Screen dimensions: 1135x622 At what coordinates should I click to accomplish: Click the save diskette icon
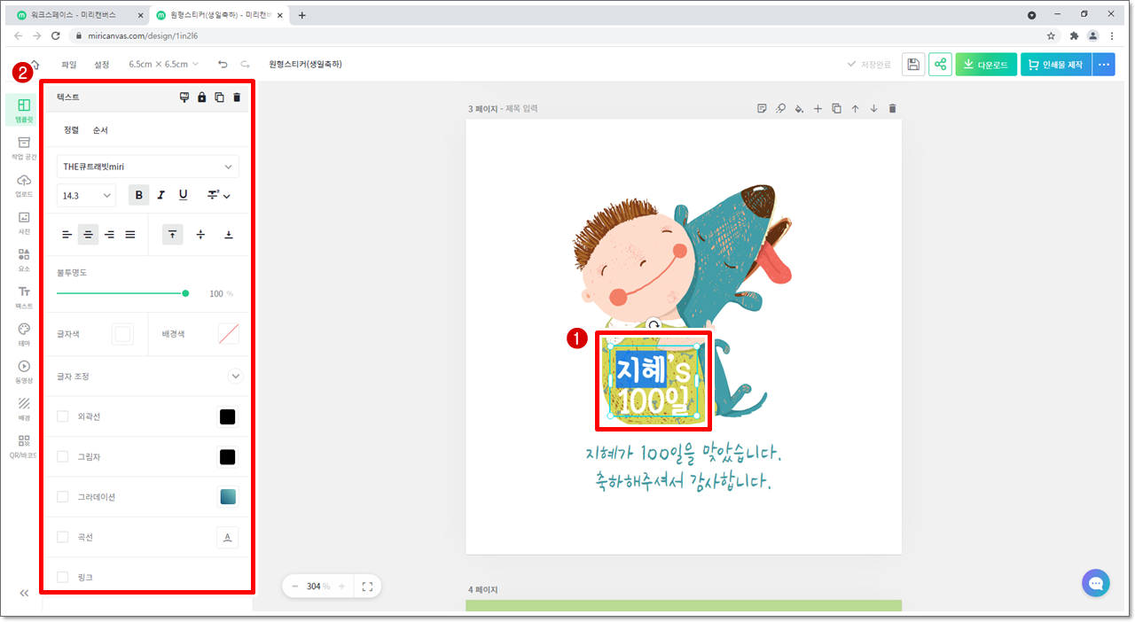pos(913,65)
